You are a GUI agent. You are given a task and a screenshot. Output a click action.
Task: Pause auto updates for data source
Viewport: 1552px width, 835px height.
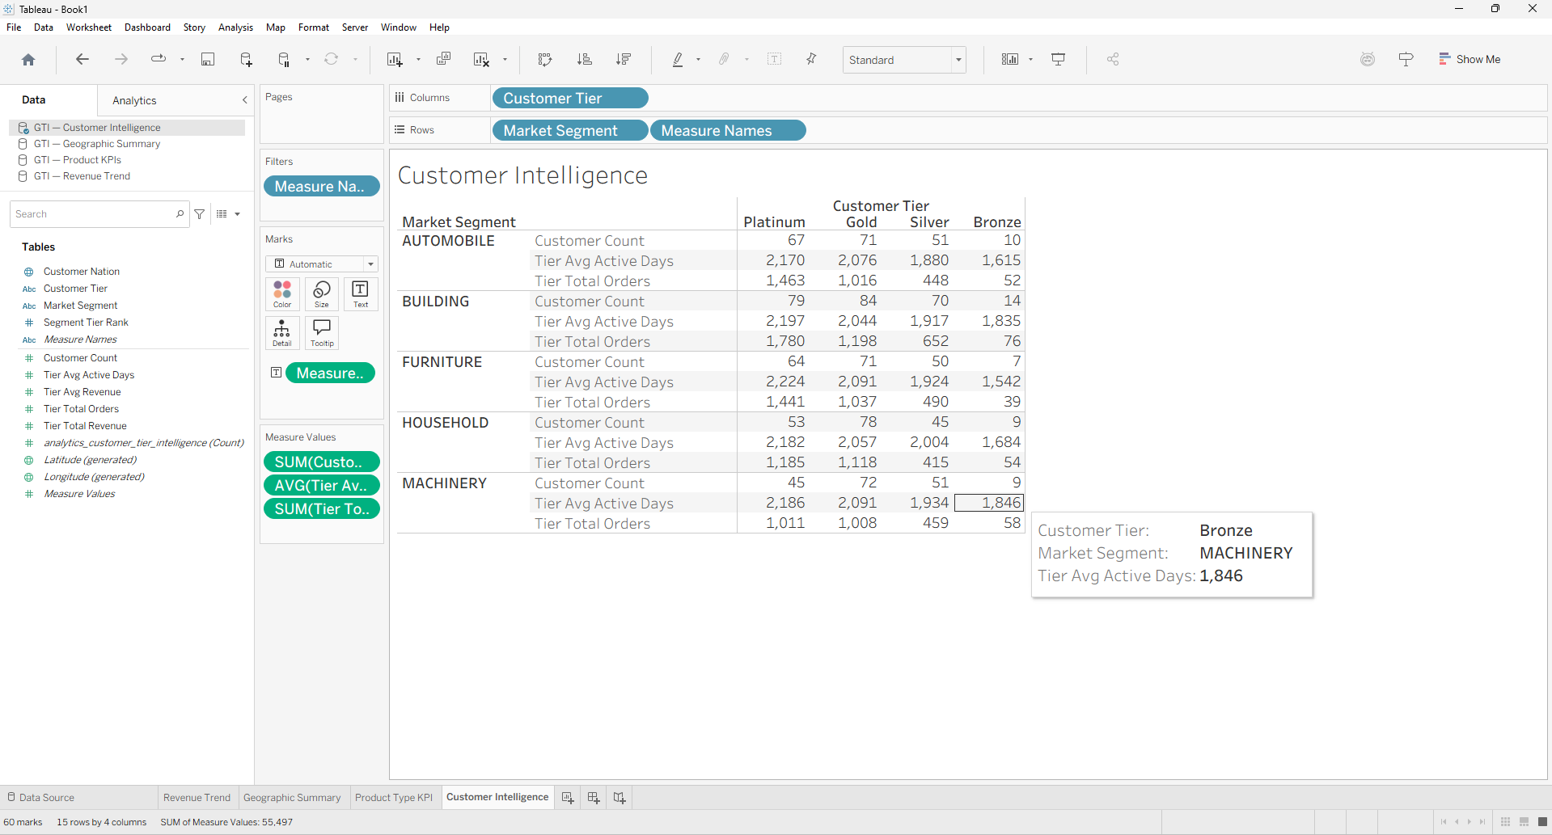[x=284, y=59]
